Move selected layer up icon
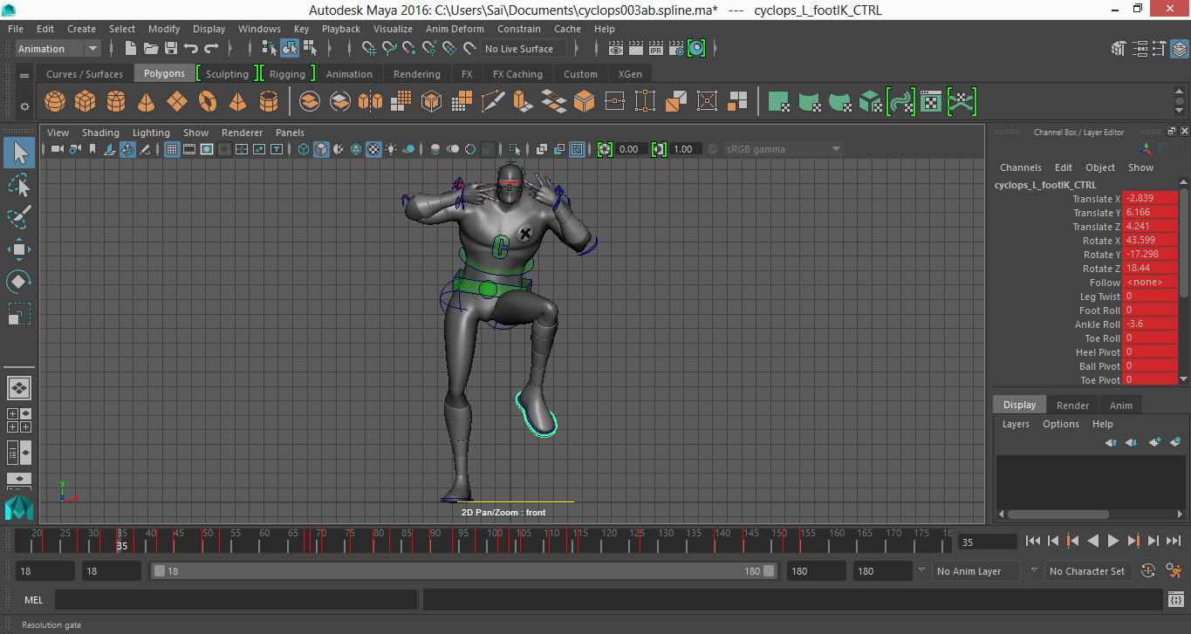This screenshot has height=634, width=1191. point(1111,442)
